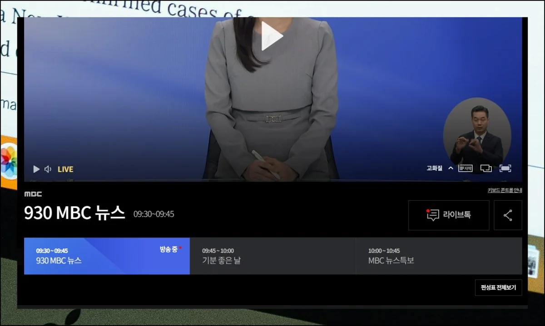The width and height of the screenshot is (545, 326).
Task: Click 편성표 전체보기 button
Action: tap(498, 287)
